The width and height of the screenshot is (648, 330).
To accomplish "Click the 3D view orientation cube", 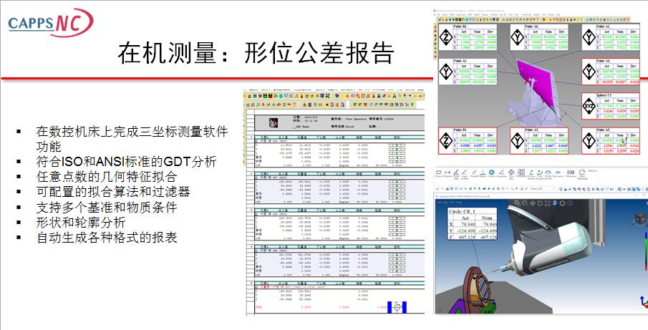I will coord(639,219).
